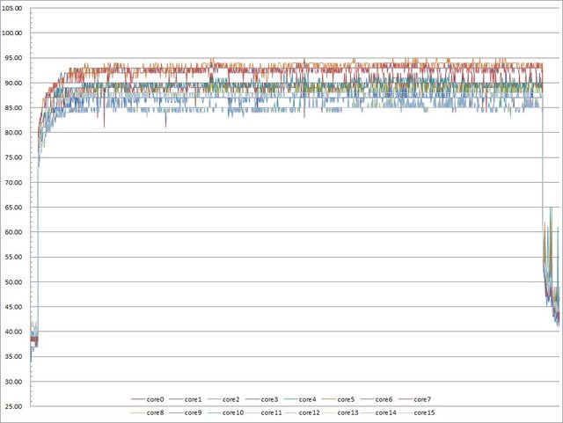
Task: Click the 60.00 y-axis tick label
Action: point(14,232)
